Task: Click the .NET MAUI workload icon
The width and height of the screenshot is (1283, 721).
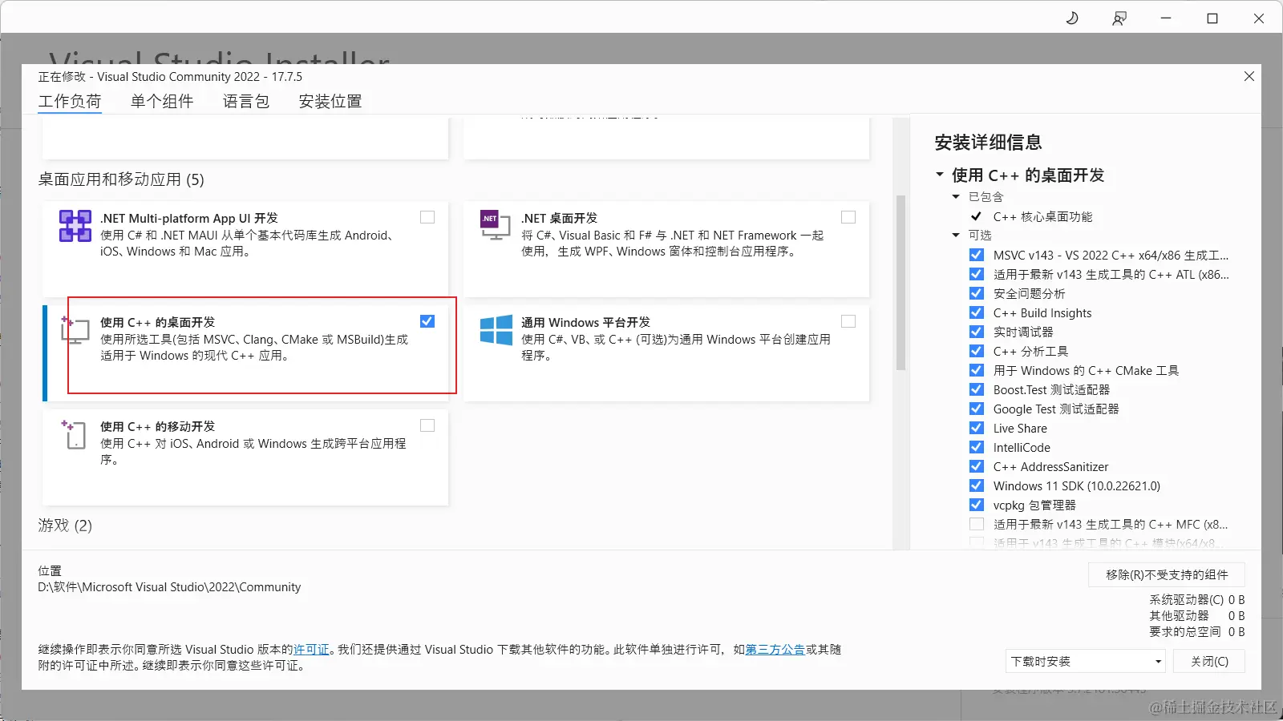Action: point(75,226)
